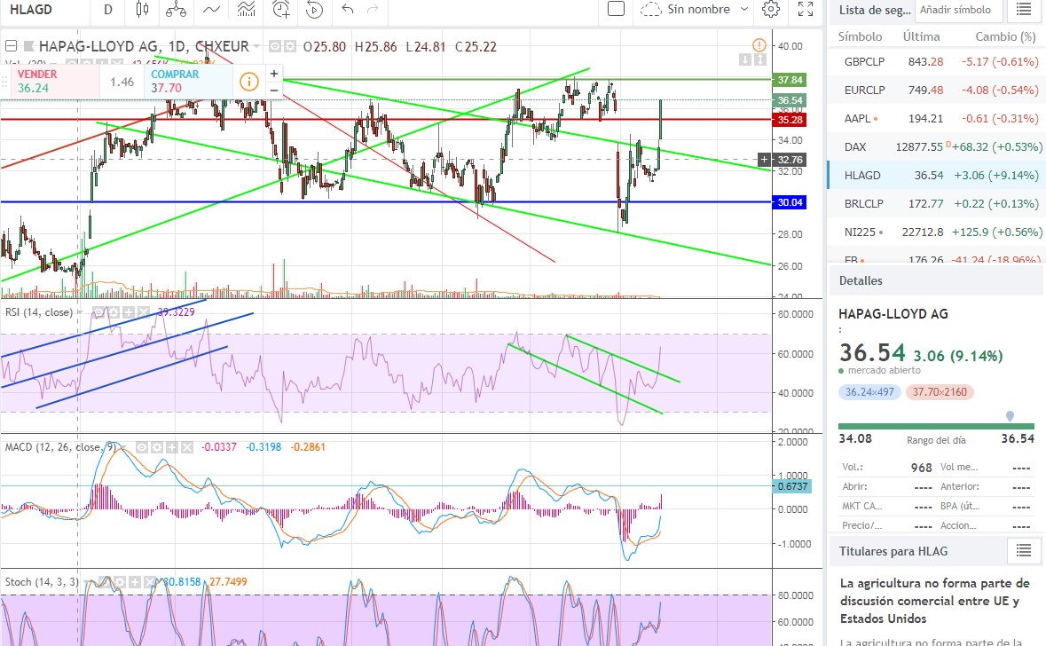The height and width of the screenshot is (646, 1046).
Task: Toggle MACD indicator visibility eye
Action: click(142, 447)
